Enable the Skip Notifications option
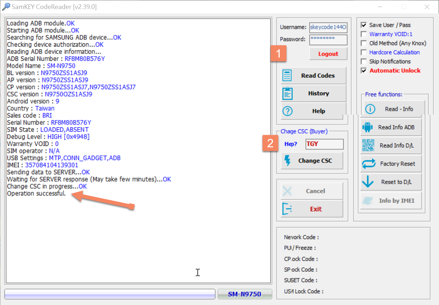This screenshot has width=439, height=305. pyautogui.click(x=364, y=61)
